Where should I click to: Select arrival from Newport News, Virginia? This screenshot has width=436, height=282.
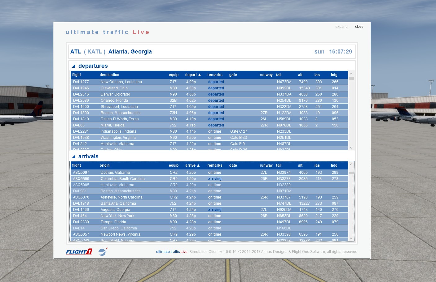pyautogui.click(x=209, y=234)
